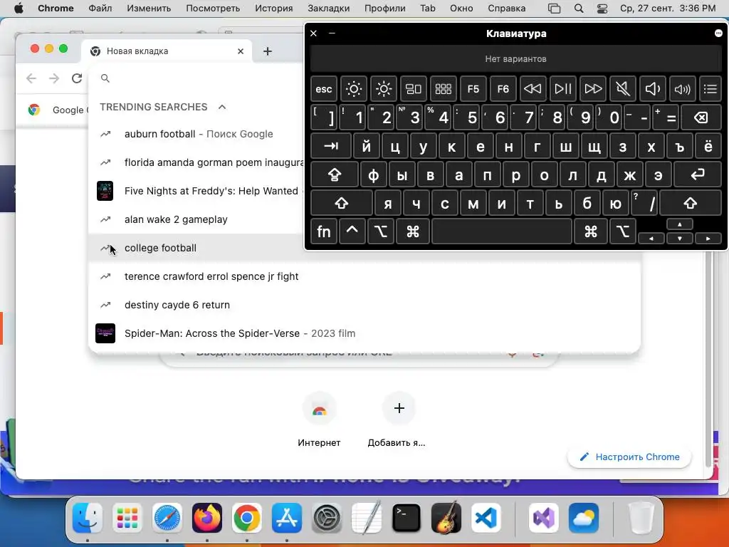Click the mute key on keyboard viewer
The image size is (729, 547).
(622, 88)
